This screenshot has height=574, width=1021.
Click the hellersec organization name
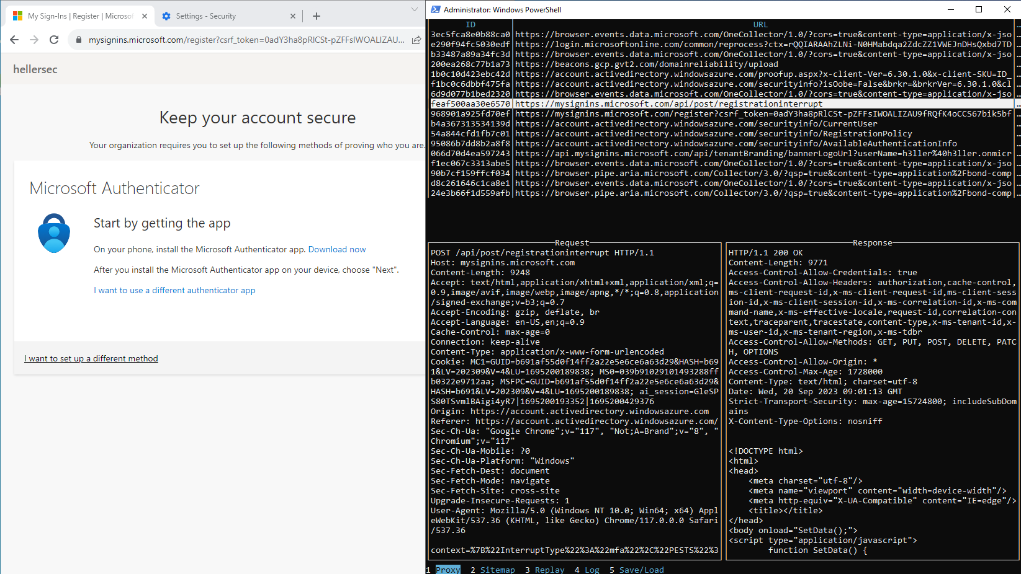[35, 69]
